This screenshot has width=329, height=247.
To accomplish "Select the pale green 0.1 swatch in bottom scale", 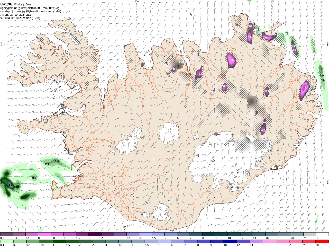I will (x=7, y=241).
